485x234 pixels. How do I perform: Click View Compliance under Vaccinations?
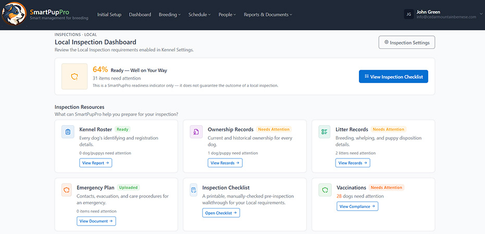tap(357, 206)
